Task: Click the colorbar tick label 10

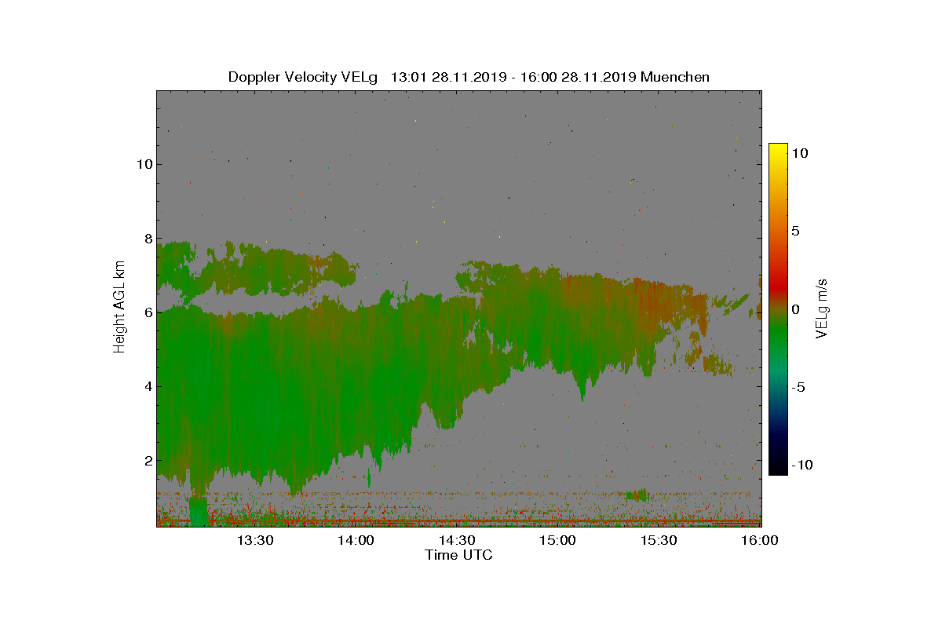Action: point(799,153)
